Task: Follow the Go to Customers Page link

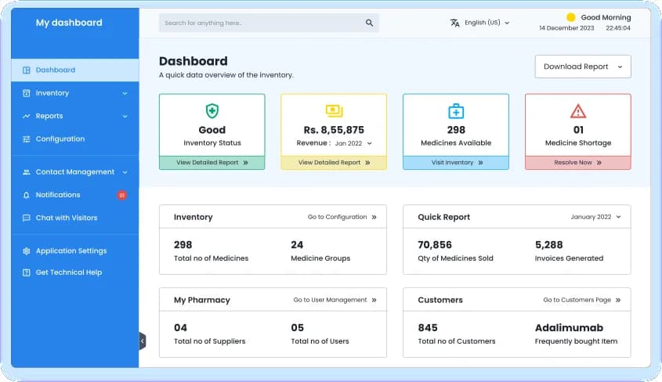Action: point(581,300)
